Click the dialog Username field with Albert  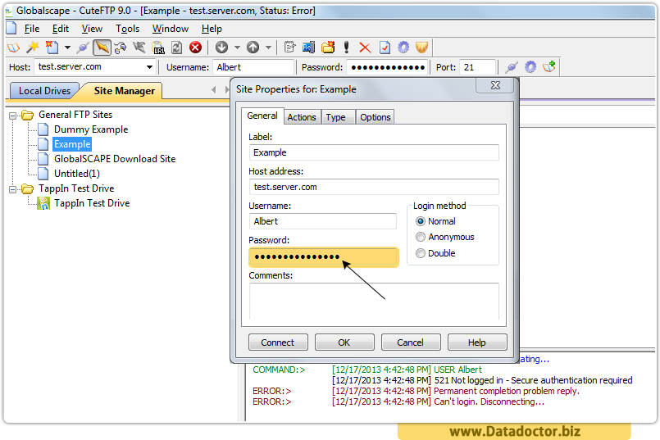323,221
